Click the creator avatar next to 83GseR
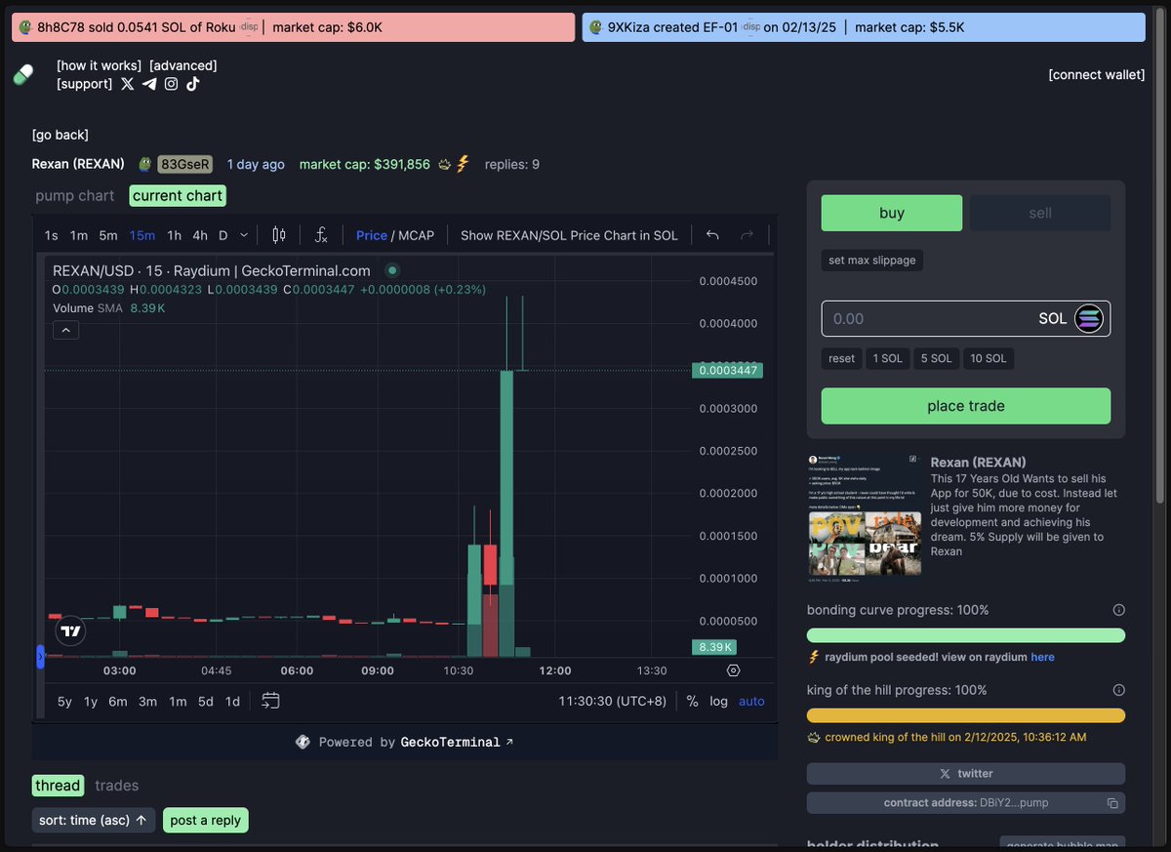This screenshot has width=1171, height=852. [x=144, y=164]
